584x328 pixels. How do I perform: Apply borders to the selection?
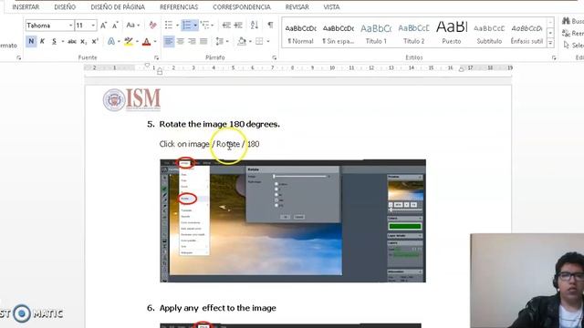[259, 41]
